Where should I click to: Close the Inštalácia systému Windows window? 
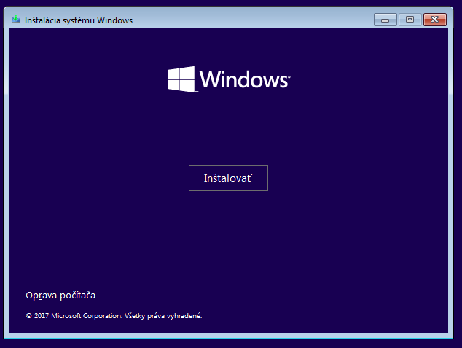coord(435,20)
